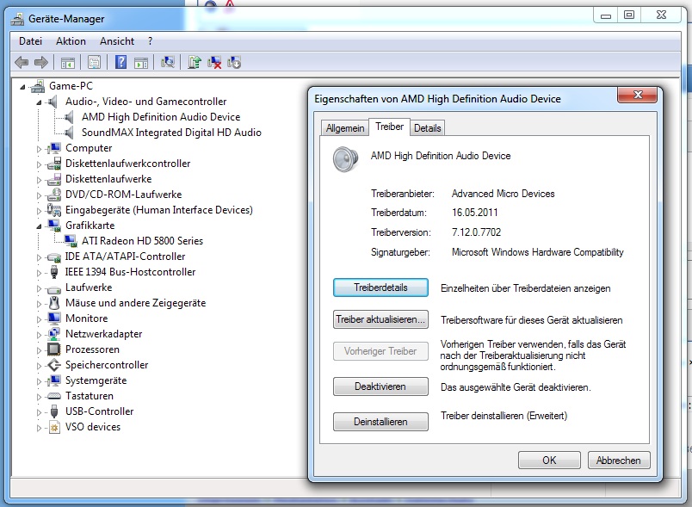692x507 pixels.
Task: Update driver software toolbar icon
Action: (195, 62)
